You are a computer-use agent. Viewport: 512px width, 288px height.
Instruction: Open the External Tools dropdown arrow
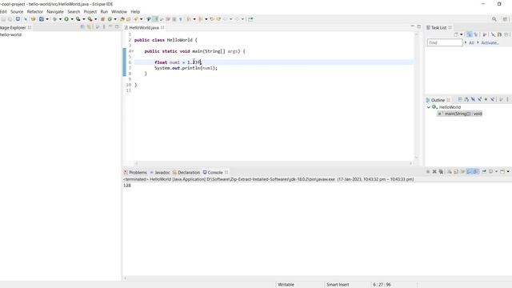(95, 19)
